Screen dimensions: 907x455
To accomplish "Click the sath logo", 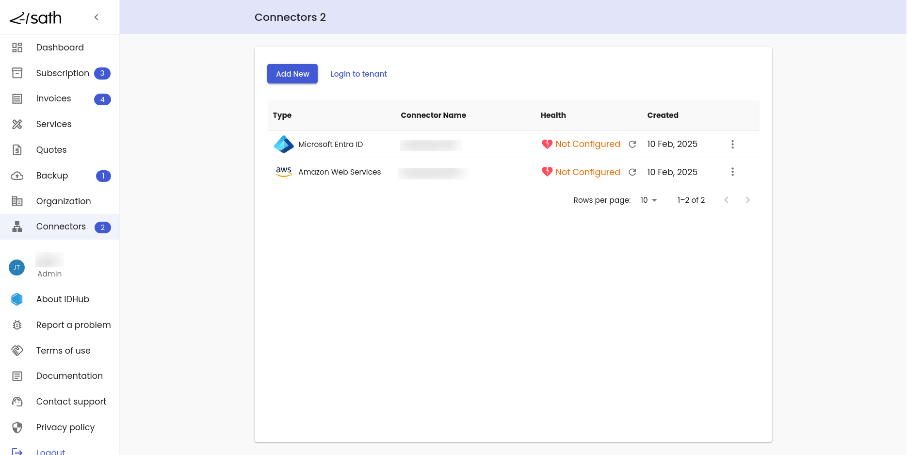I will pos(36,18).
